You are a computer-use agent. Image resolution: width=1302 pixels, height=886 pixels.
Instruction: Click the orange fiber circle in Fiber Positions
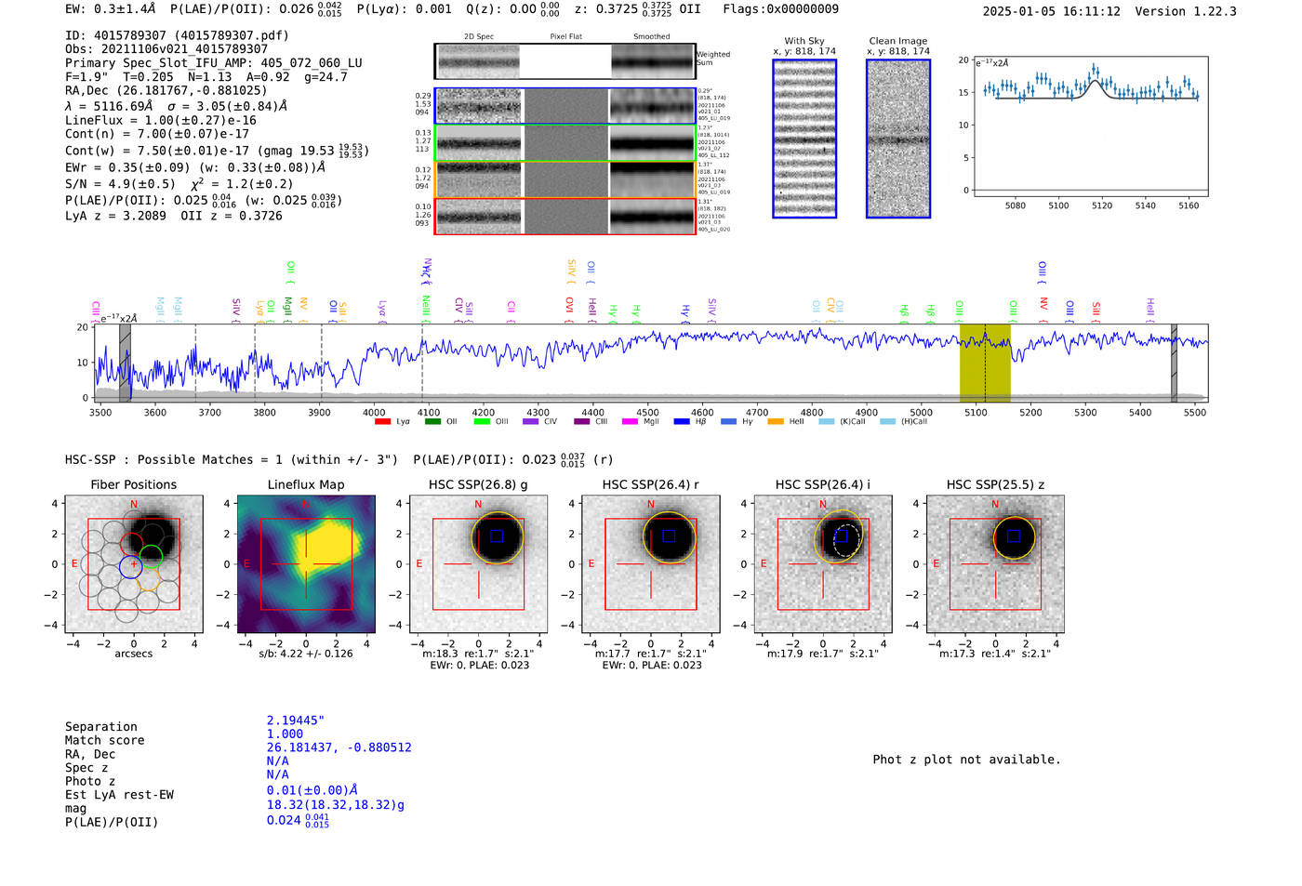149,580
